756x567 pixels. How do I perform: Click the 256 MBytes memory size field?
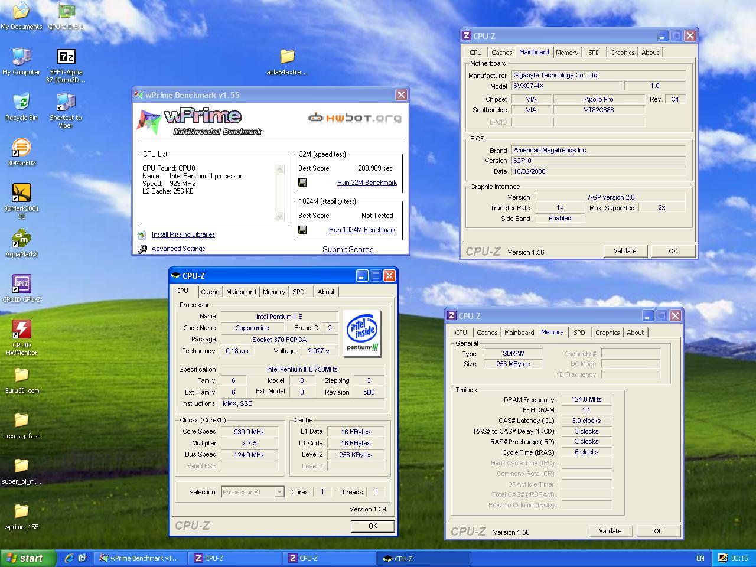coord(513,364)
